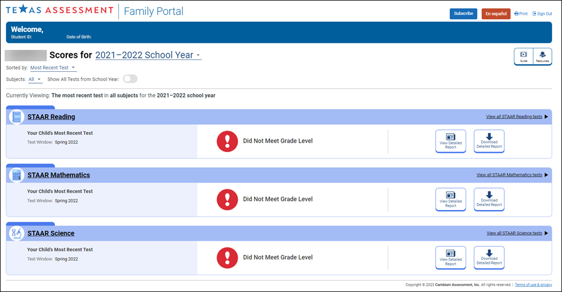
Task: Print the page using Print link
Action: click(521, 13)
